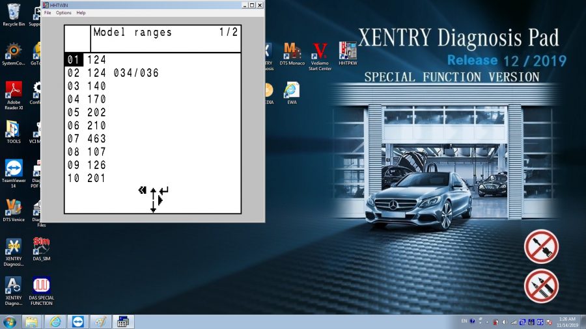Click the 1/2 page indicator

(229, 32)
